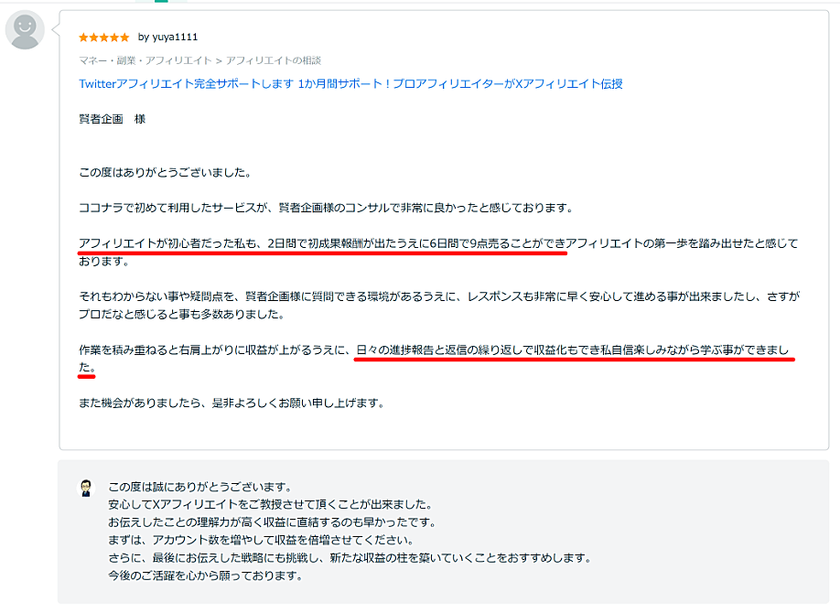
Task: Click the five-star rating icons
Action: pyautogui.click(x=104, y=37)
